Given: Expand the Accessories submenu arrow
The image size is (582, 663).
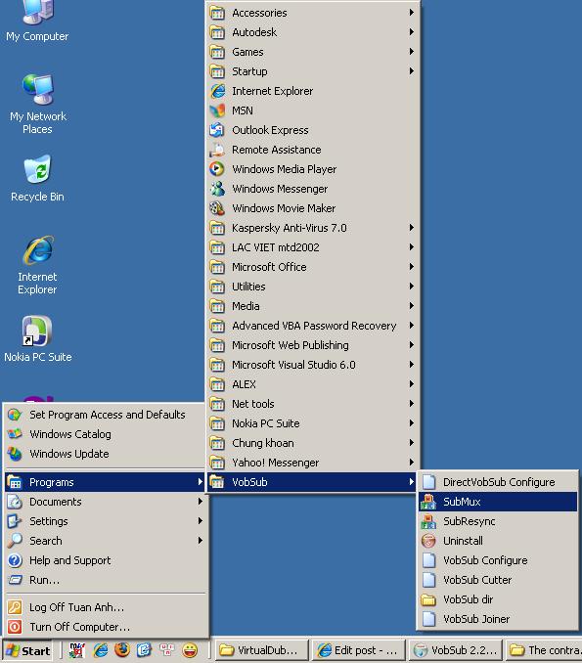Looking at the screenshot, I should 411,13.
